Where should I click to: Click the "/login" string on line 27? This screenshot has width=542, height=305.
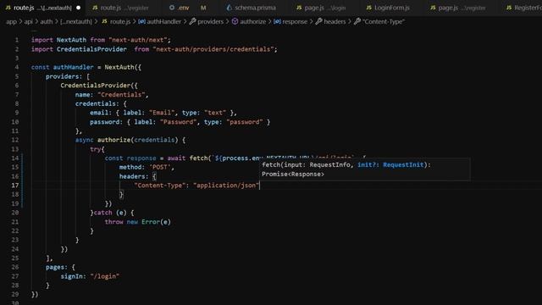click(x=105, y=276)
